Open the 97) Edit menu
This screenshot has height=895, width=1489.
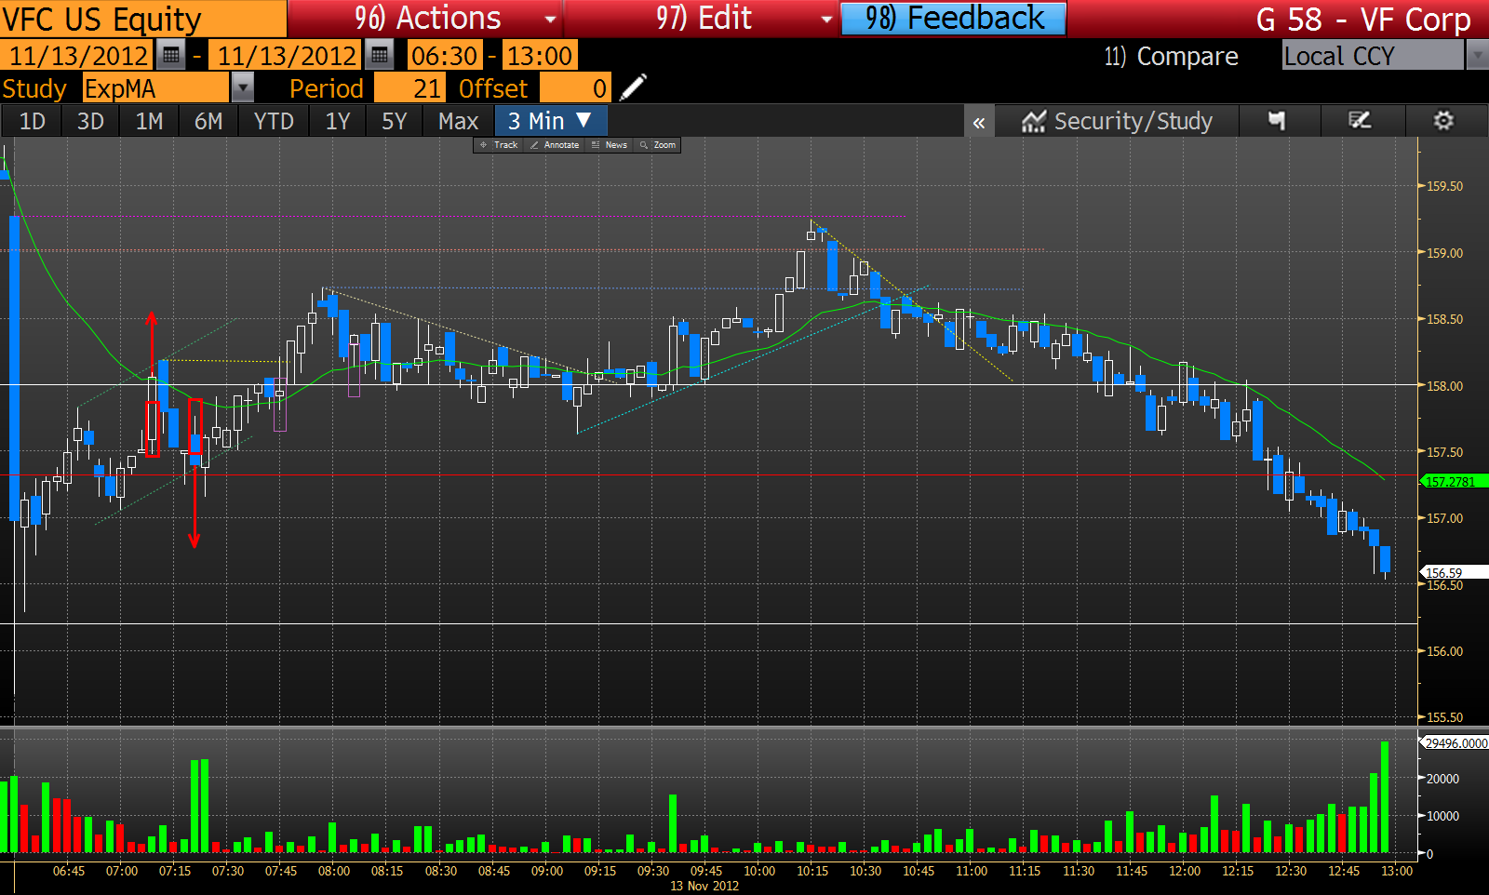[704, 19]
